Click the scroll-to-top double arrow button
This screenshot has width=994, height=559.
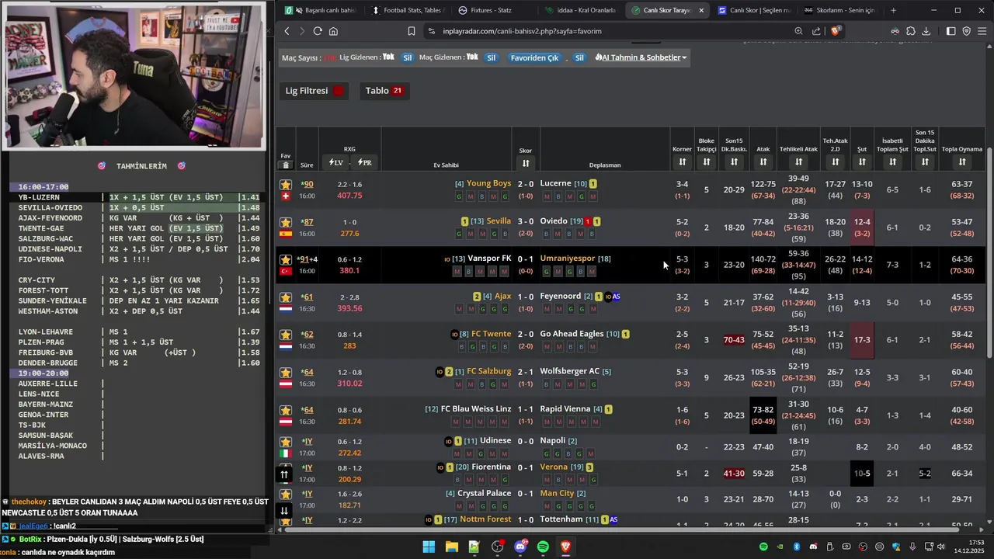(x=284, y=474)
